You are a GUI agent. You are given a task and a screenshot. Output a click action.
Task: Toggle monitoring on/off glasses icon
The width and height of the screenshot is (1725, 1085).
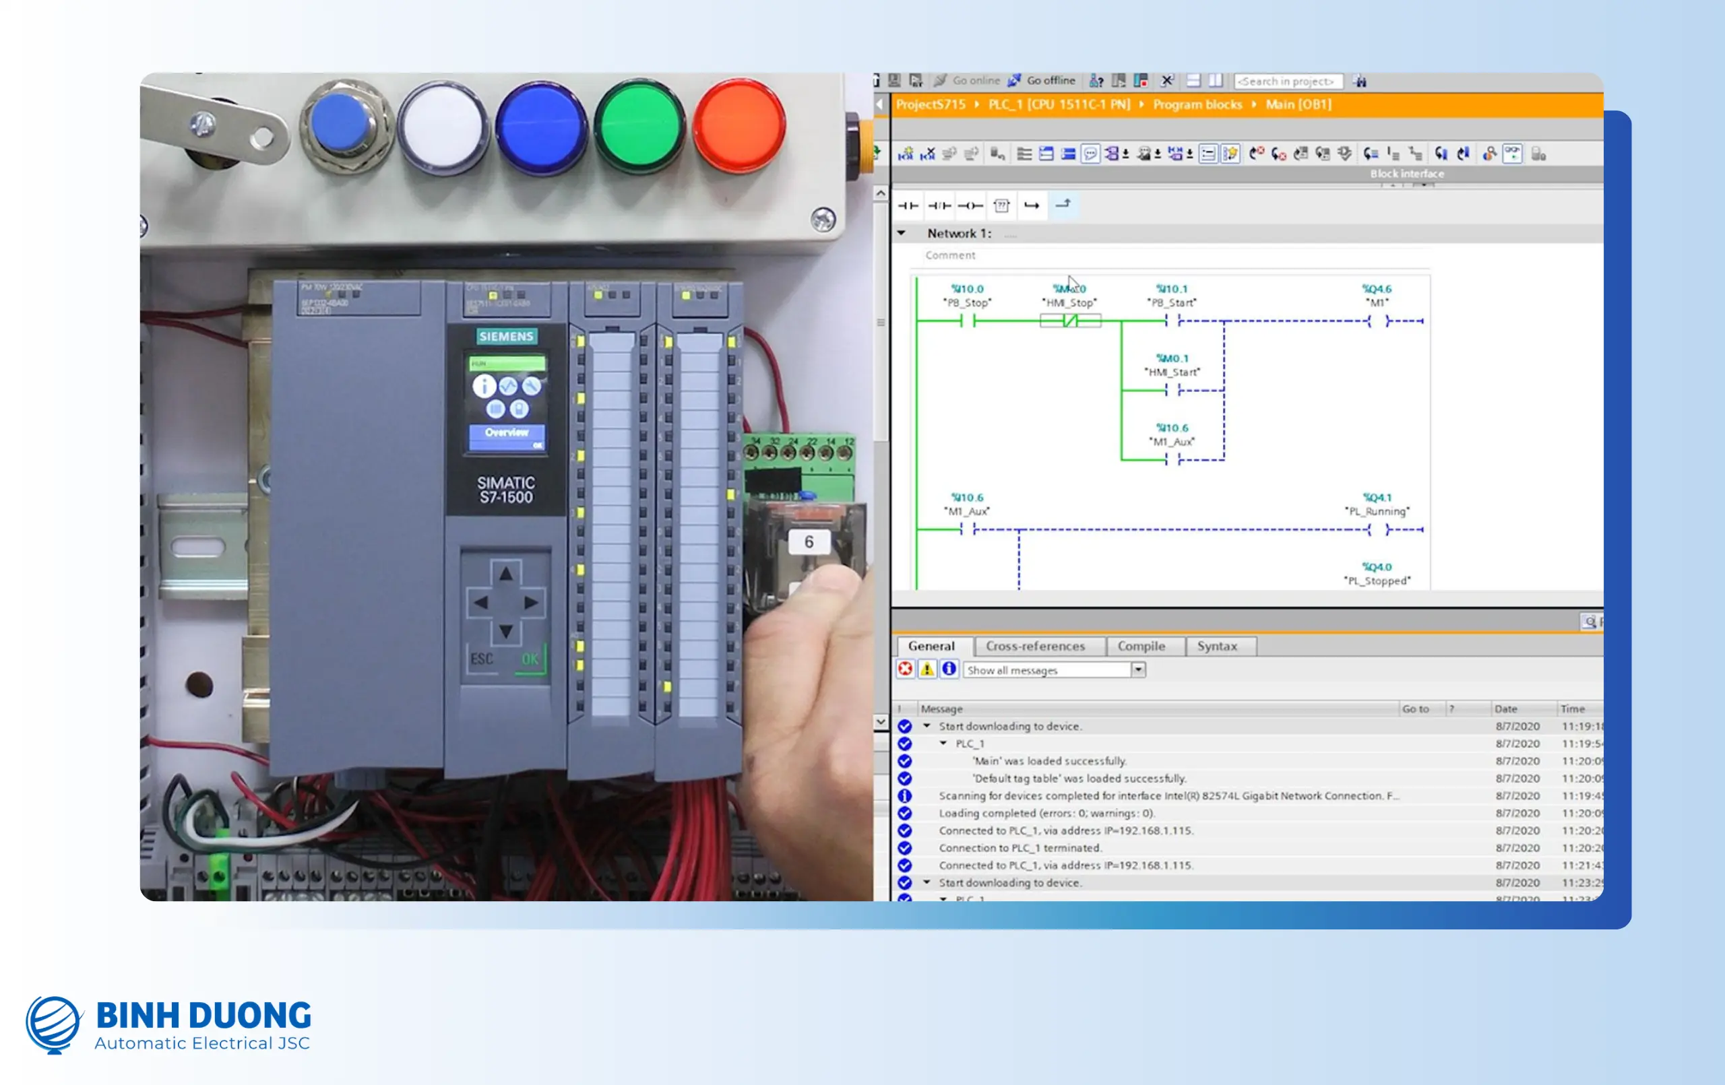point(1512,154)
